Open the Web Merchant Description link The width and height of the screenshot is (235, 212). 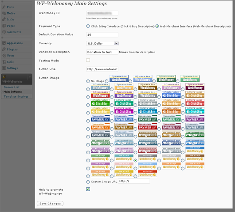pyautogui.click(x=212, y=26)
